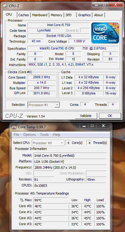Click the Validate button

[x=86, y=116]
